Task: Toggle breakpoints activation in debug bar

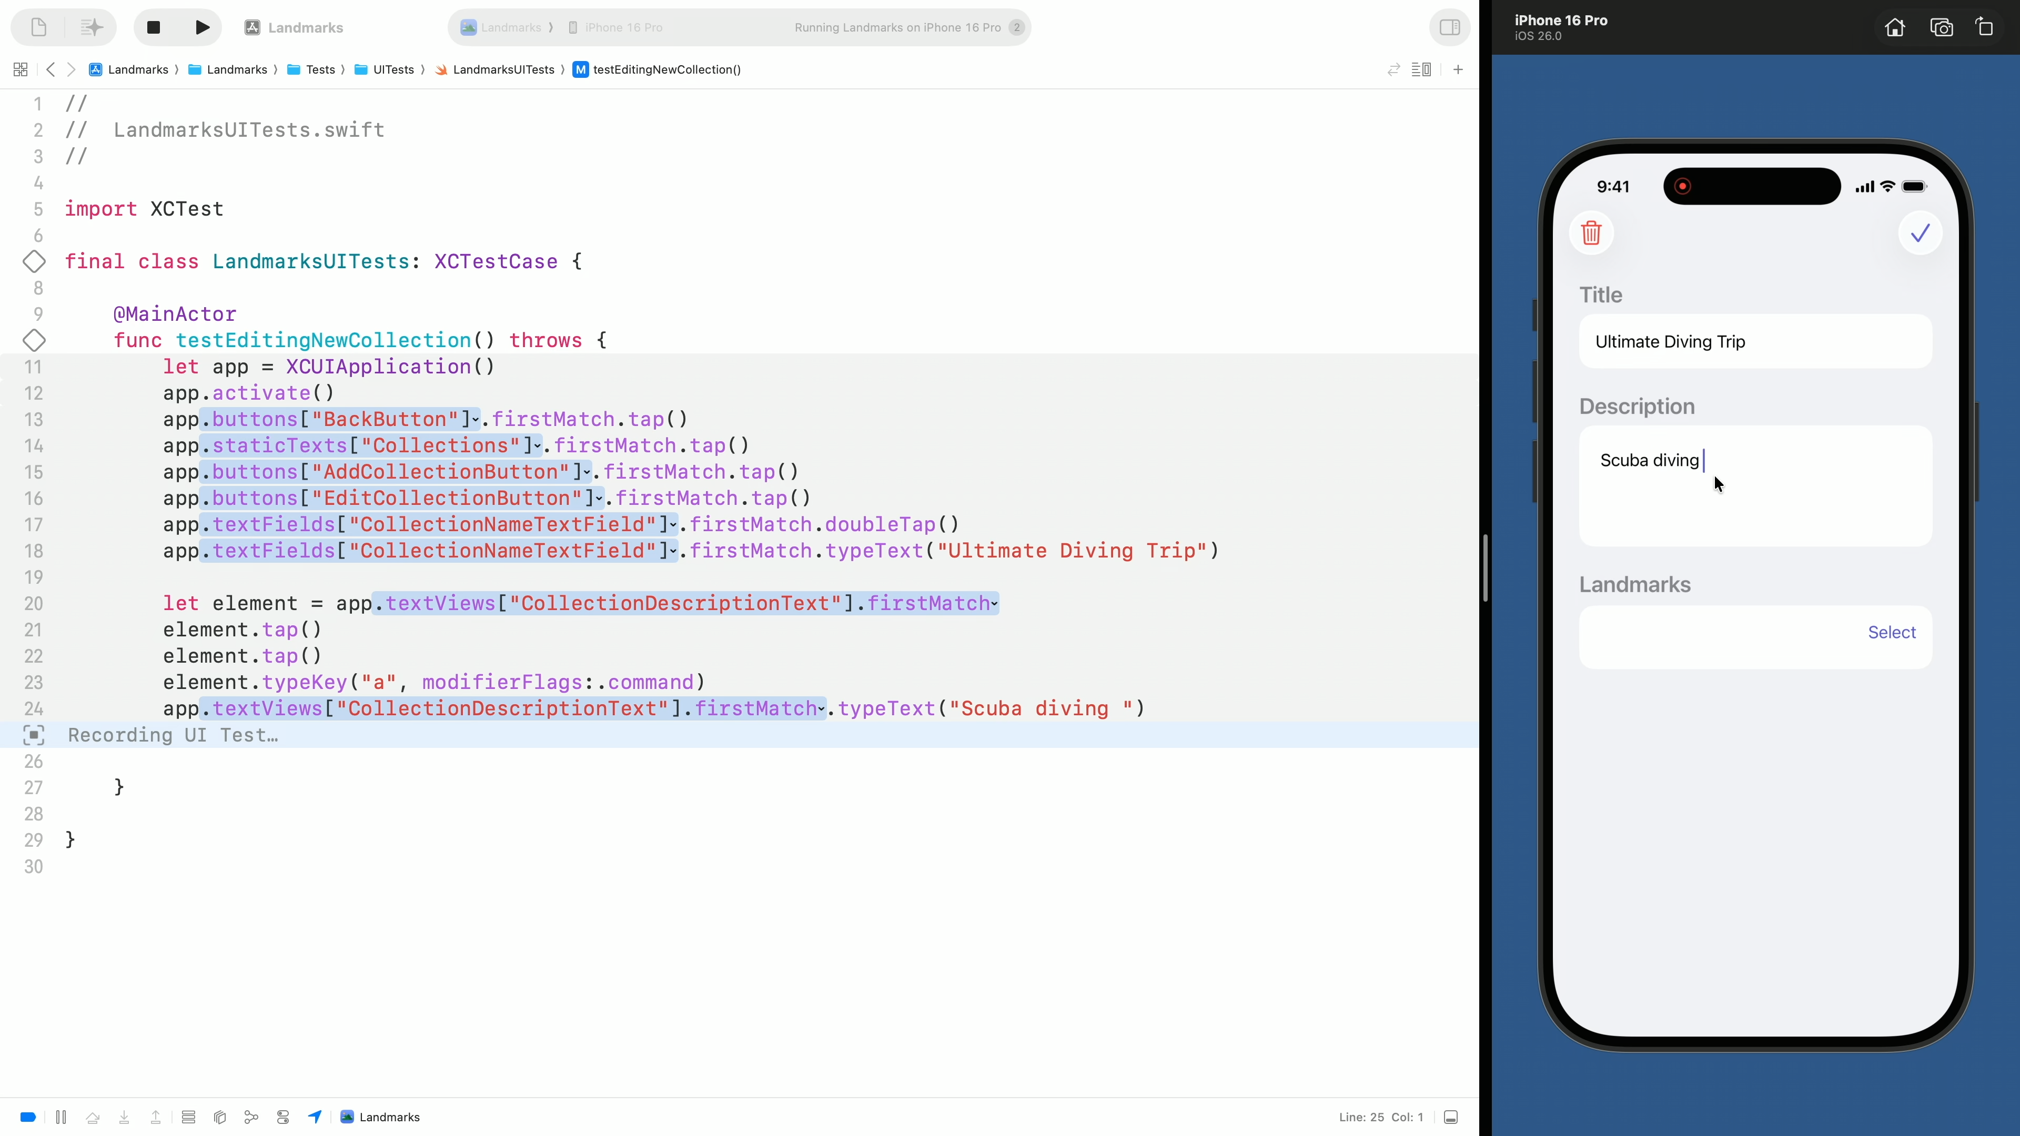Action: tap(28, 1117)
